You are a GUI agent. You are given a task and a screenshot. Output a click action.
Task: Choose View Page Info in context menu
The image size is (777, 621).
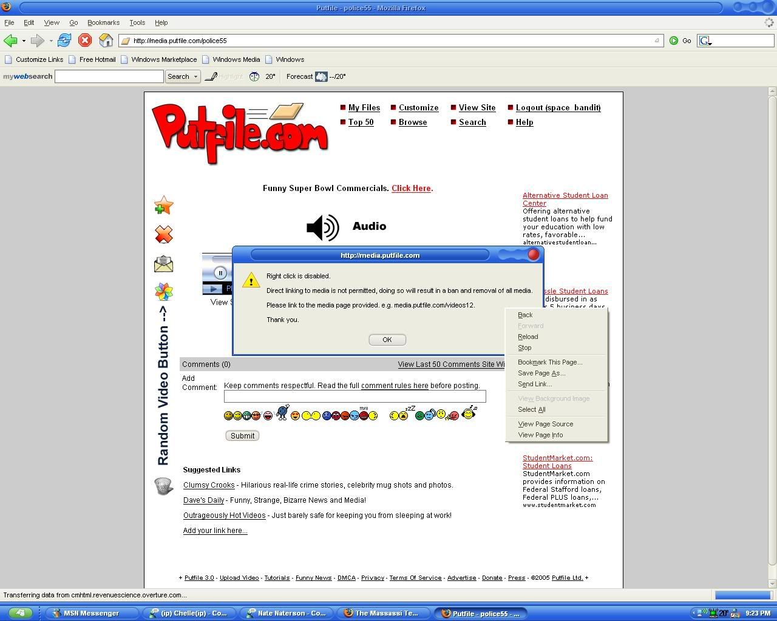556,435
